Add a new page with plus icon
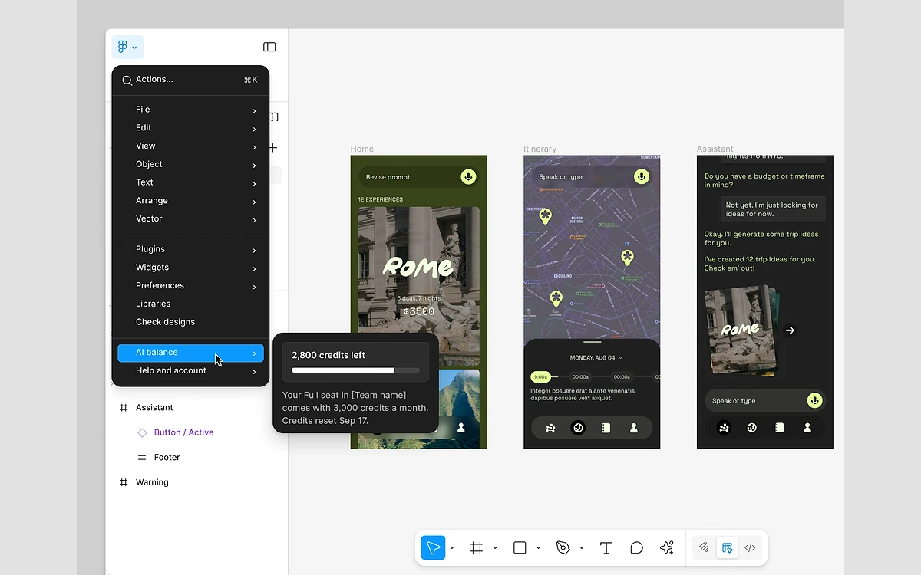The image size is (921, 575). tap(272, 147)
